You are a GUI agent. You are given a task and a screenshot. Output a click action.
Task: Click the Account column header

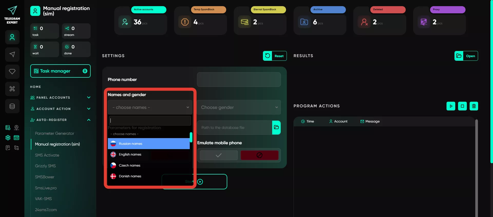(x=338, y=121)
